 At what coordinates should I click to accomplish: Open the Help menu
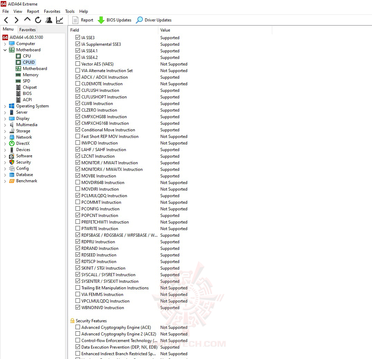click(83, 11)
